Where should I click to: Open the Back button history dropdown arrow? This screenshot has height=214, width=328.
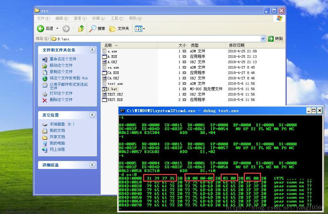point(57,29)
